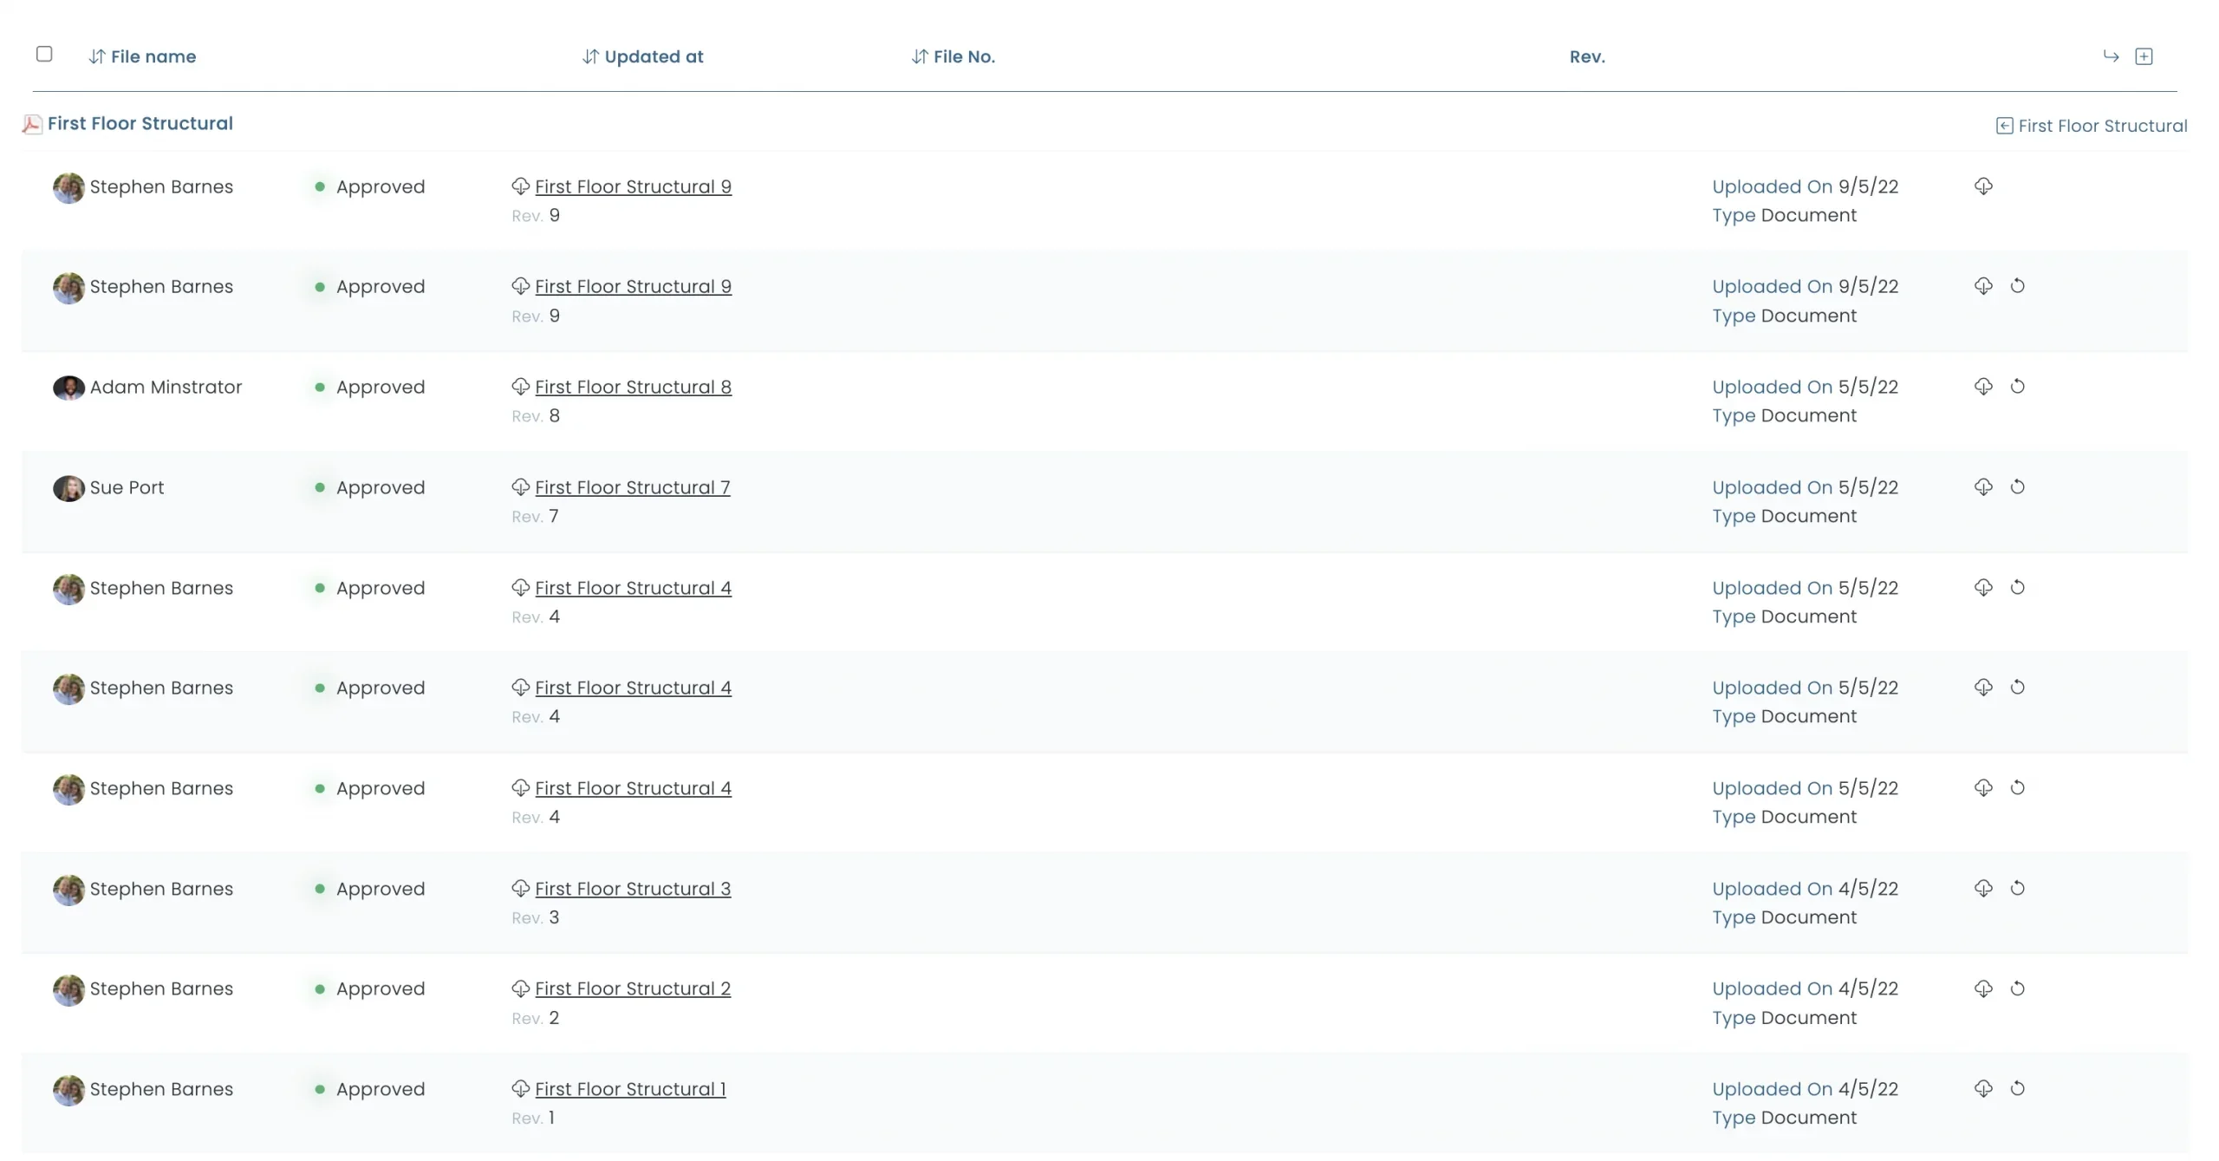This screenshot has width=2219, height=1161.
Task: Sort by File No. column header
Action: tap(953, 55)
